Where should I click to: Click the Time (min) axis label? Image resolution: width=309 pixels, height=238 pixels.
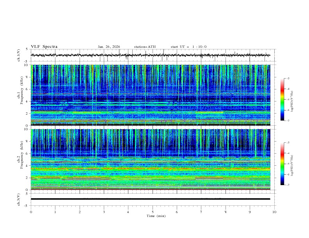[x=156, y=216]
